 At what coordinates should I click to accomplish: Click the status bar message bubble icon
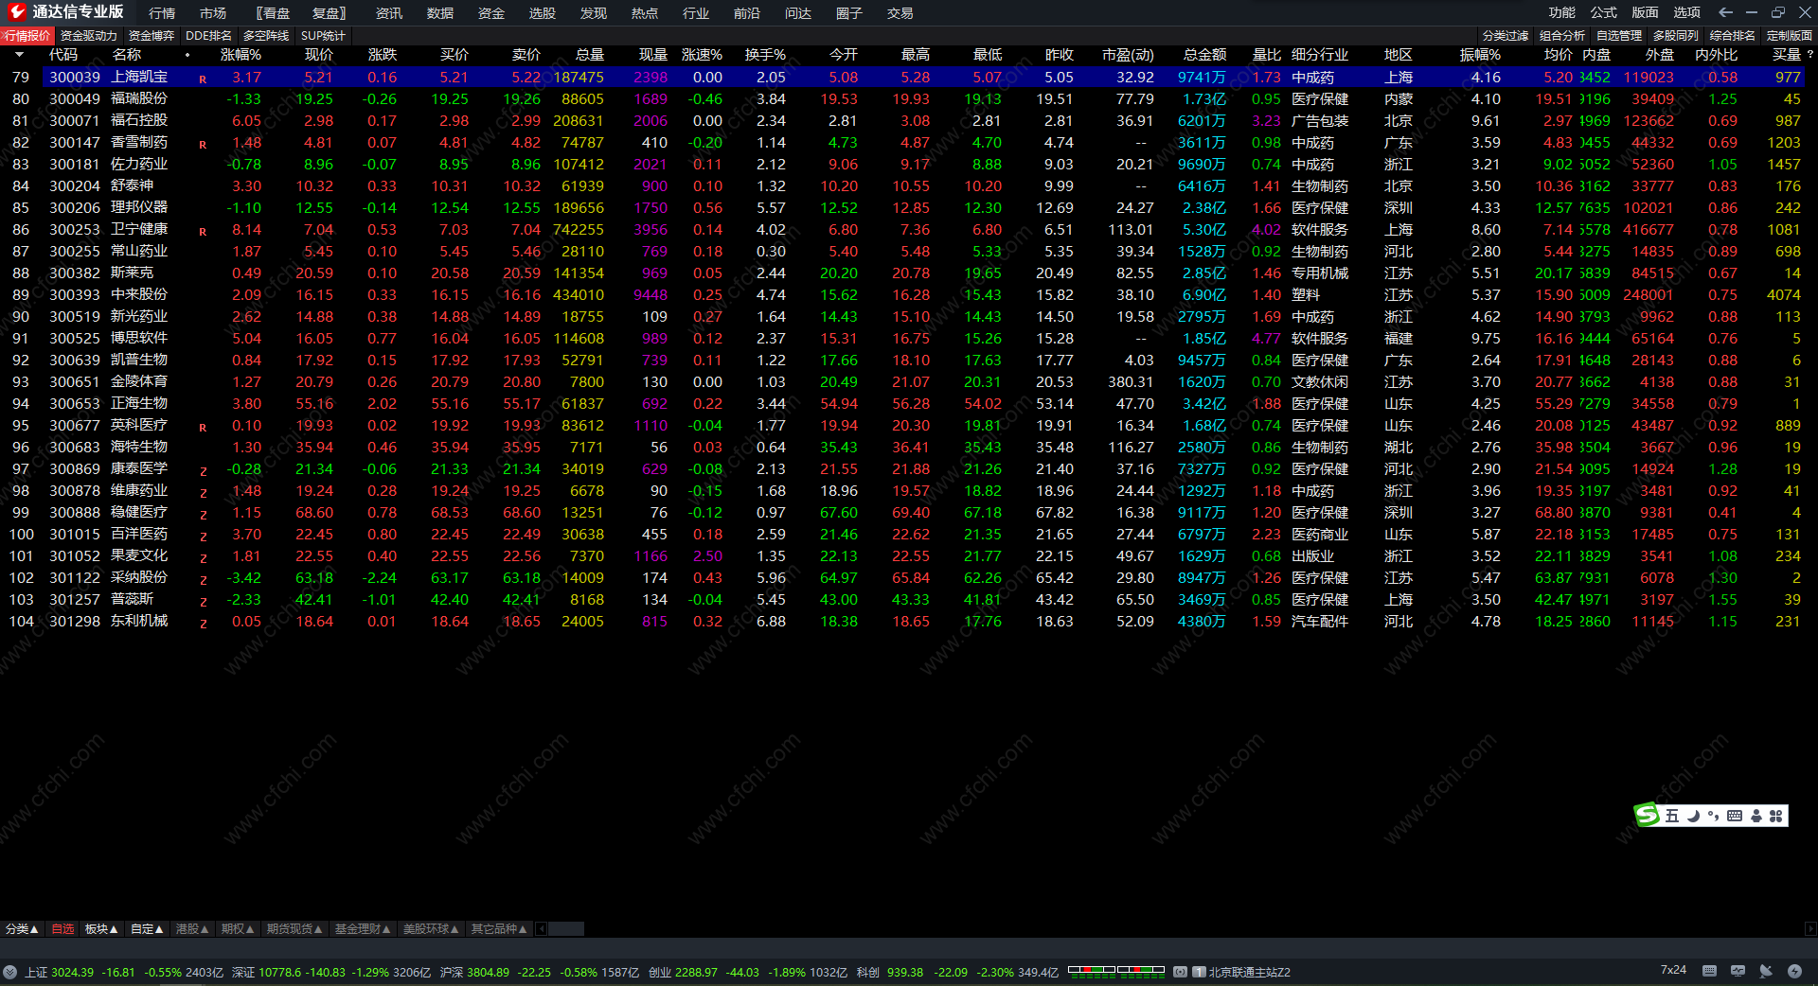coord(1738,971)
